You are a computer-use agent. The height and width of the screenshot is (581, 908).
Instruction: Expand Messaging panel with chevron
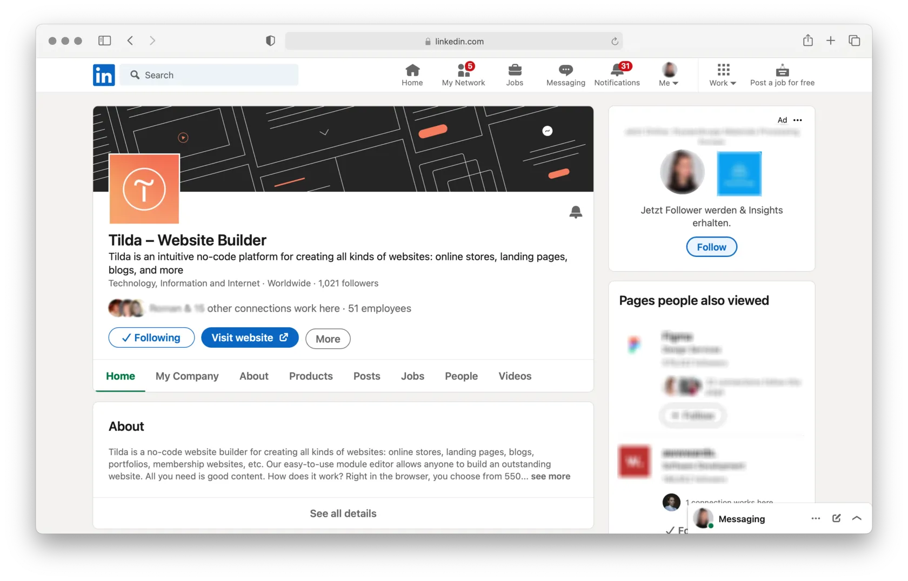coord(857,518)
